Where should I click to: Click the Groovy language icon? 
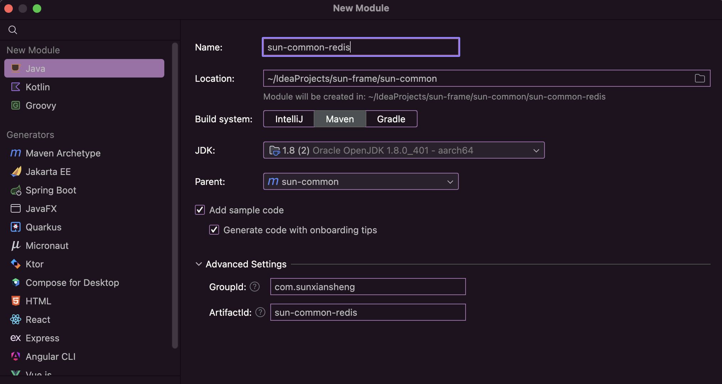pyautogui.click(x=16, y=106)
